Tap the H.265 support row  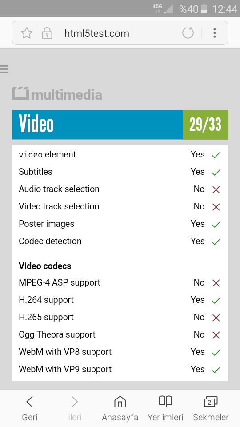tap(120, 317)
